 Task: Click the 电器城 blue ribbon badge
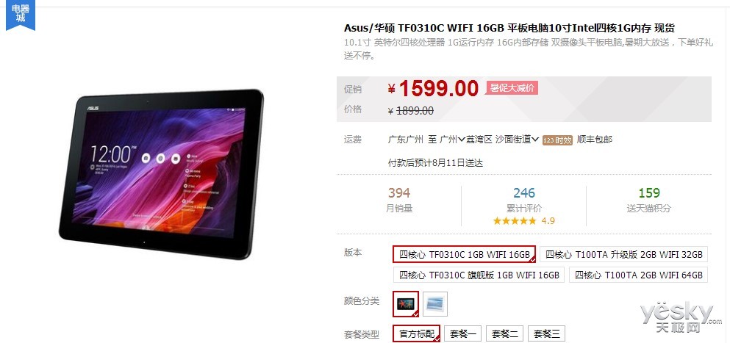[x=20, y=15]
